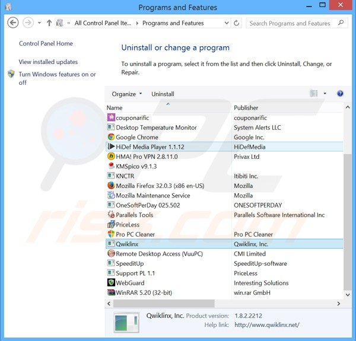Click the Desktop Temperature Monitor icon

111,127
